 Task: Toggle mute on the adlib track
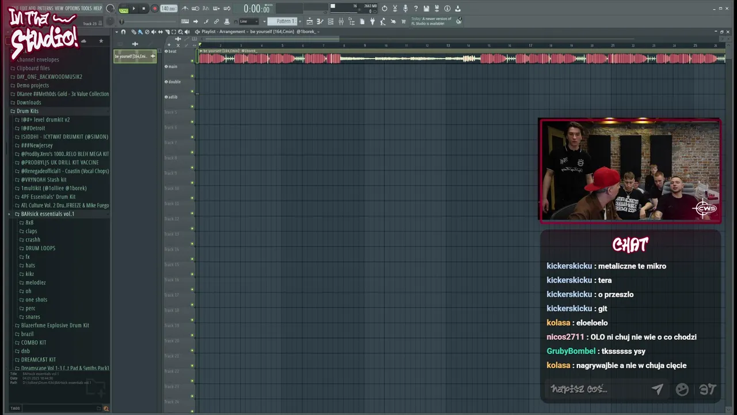coord(192,106)
